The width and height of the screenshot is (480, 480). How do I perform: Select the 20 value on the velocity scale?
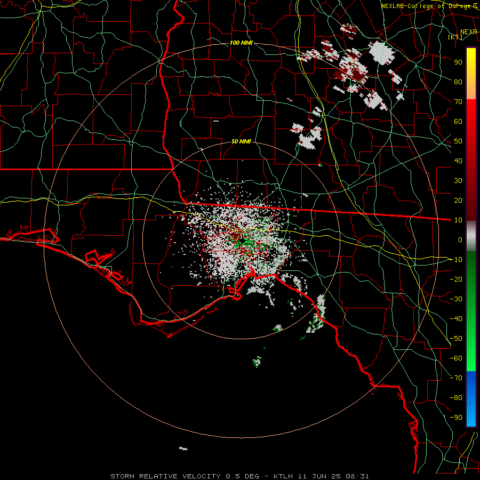coord(458,201)
